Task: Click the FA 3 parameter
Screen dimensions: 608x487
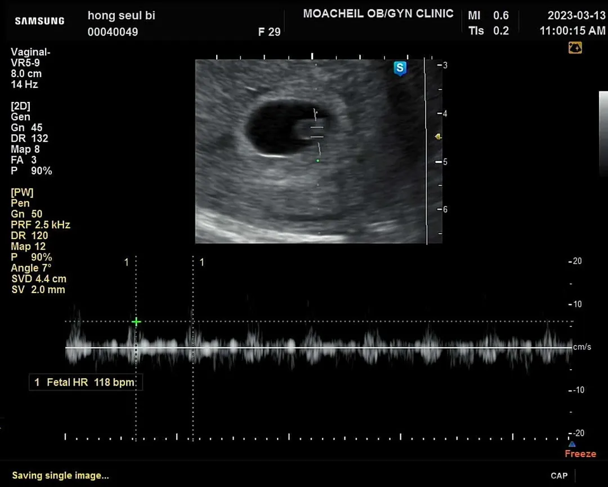Action: (x=24, y=161)
